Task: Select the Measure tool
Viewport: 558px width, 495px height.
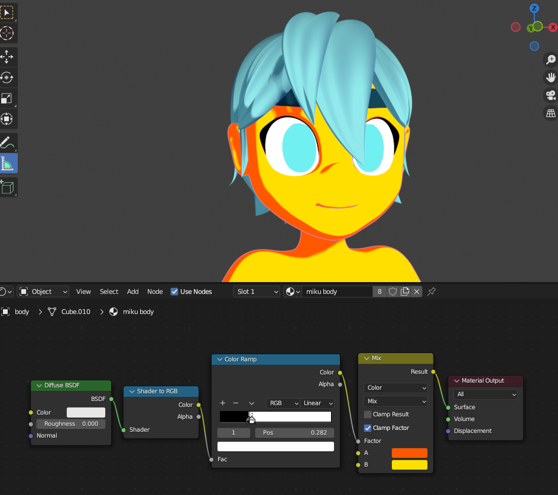Action: click(x=7, y=163)
